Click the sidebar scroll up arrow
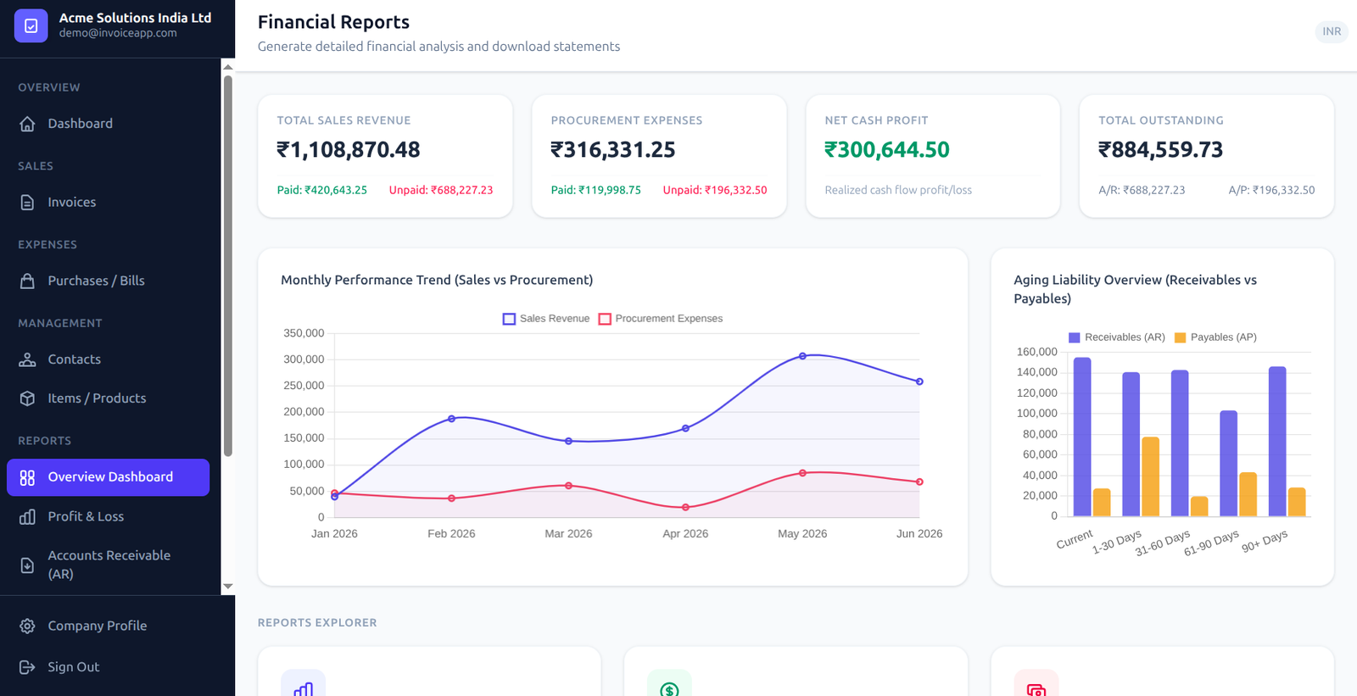Screen dimensions: 1357x696 (x=227, y=67)
